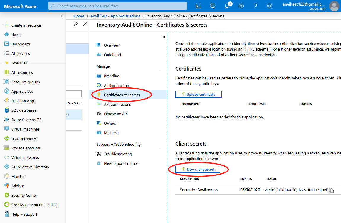Send feedback via the smiley icon

[269, 6]
